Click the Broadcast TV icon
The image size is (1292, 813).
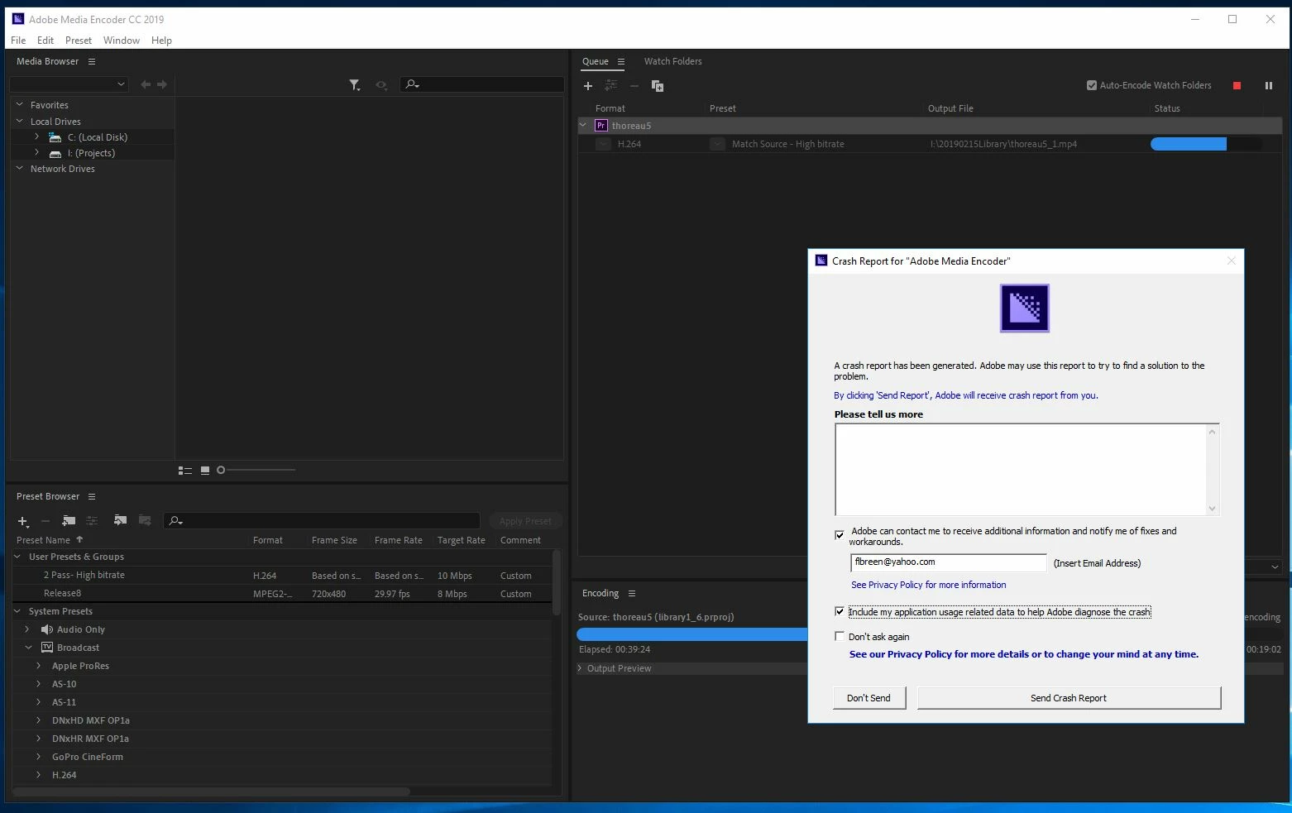(x=47, y=648)
